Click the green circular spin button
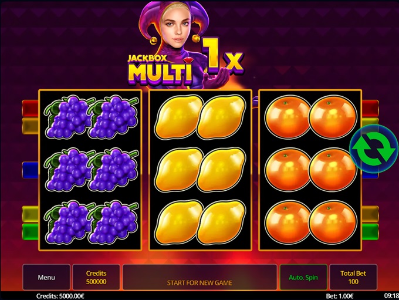Screen dimensions: 399x300 (x=374, y=149)
